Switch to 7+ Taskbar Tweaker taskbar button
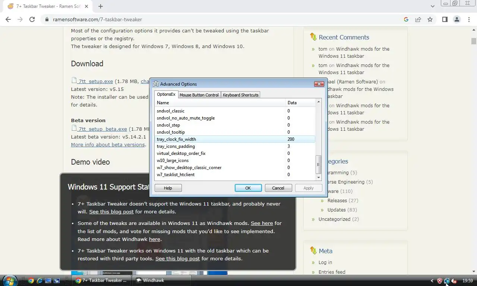The height and width of the screenshot is (286, 477). pyautogui.click(x=101, y=280)
